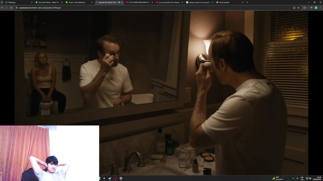Open the weather widget showing 15°C Despejado
Image resolution: width=323 pixels, height=181 pixels.
[277, 178]
